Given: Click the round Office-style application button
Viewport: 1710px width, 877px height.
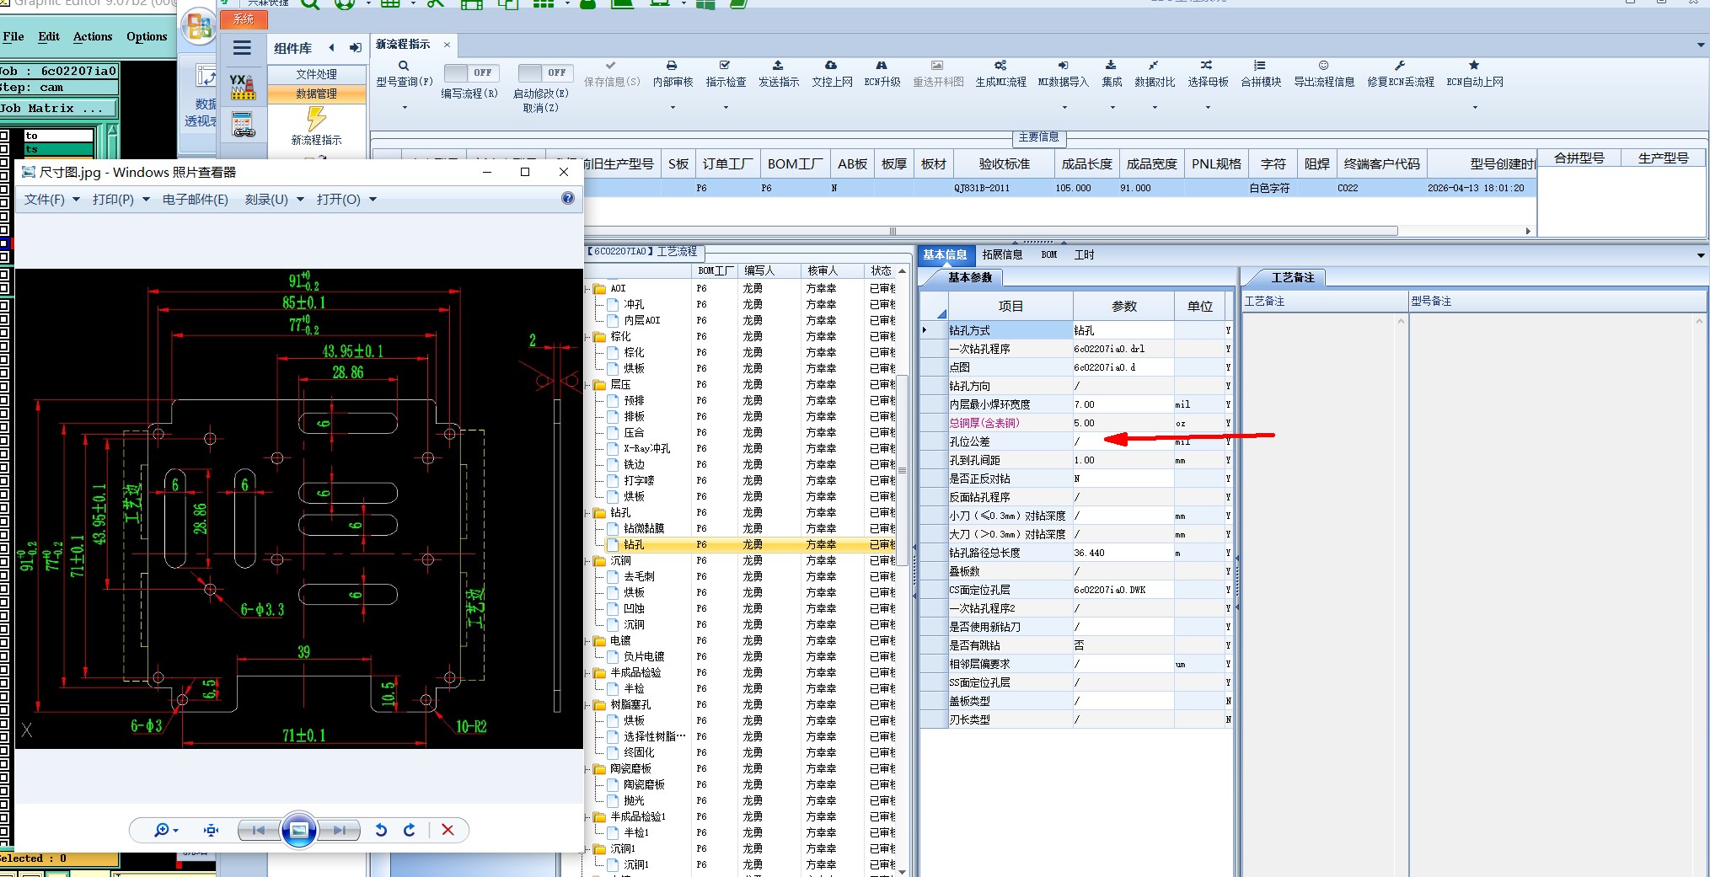Looking at the screenshot, I should click(200, 27).
